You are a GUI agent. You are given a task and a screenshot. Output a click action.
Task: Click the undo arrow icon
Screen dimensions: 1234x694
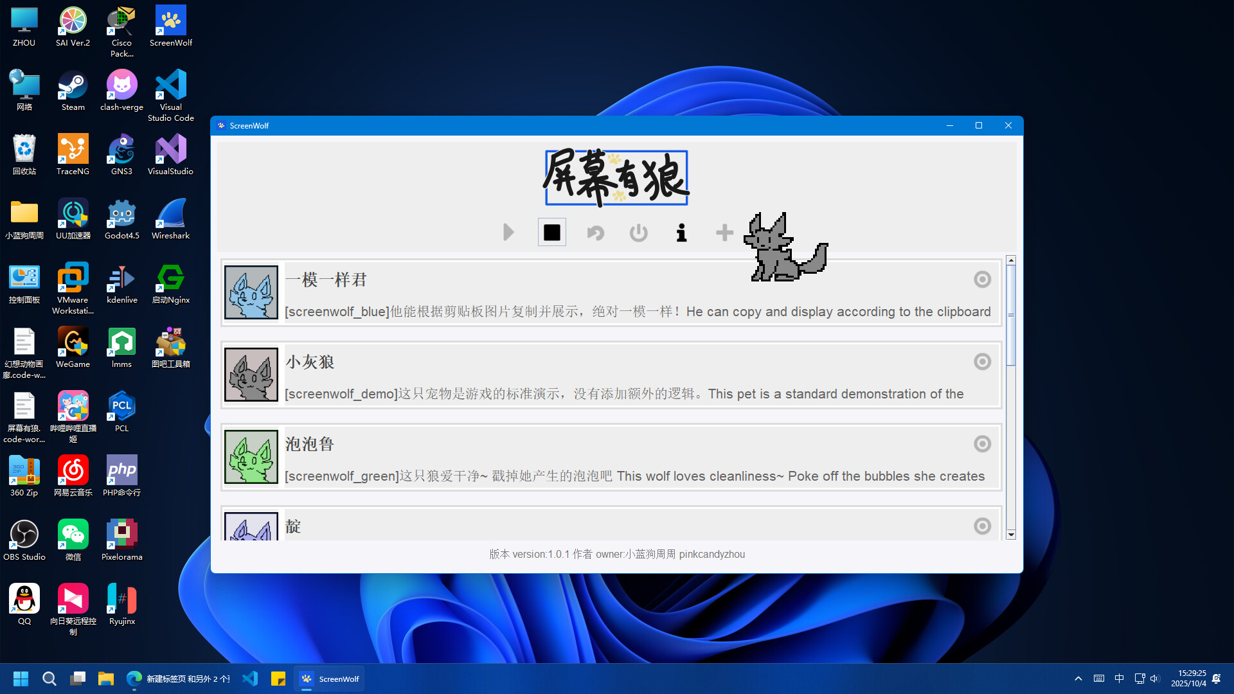(595, 232)
